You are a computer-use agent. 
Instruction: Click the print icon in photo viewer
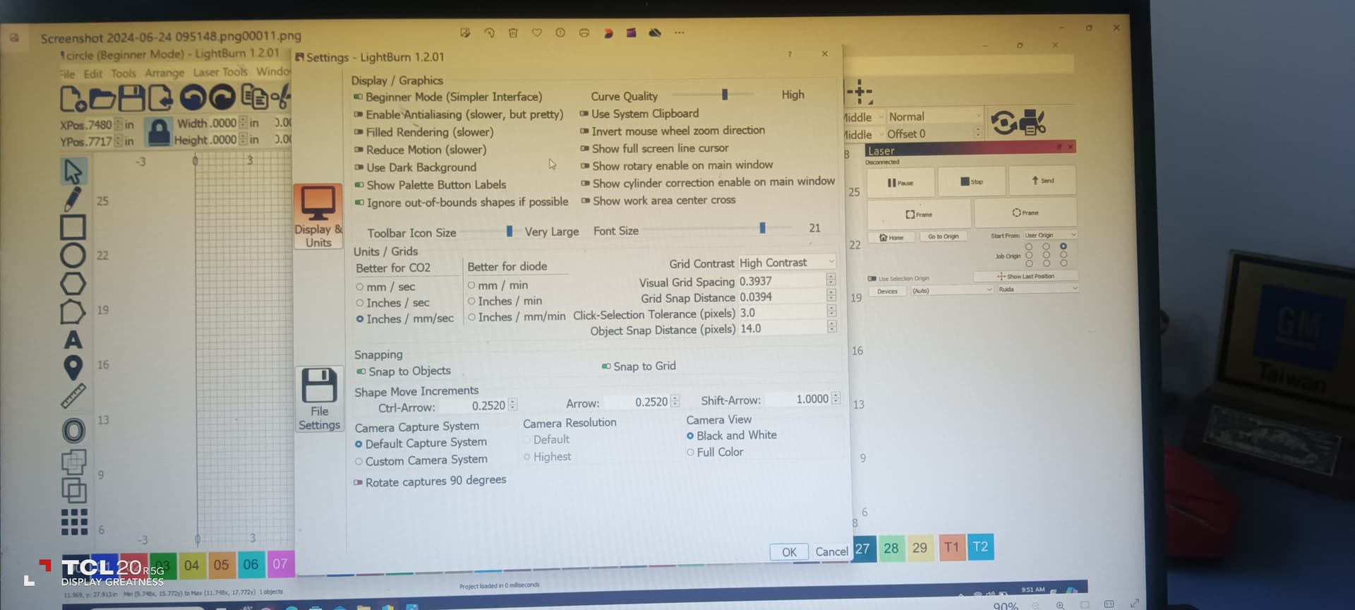[584, 32]
